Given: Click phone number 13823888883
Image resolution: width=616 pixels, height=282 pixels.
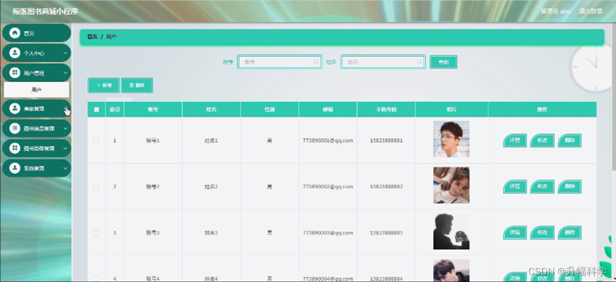Looking at the screenshot, I should tap(386, 233).
